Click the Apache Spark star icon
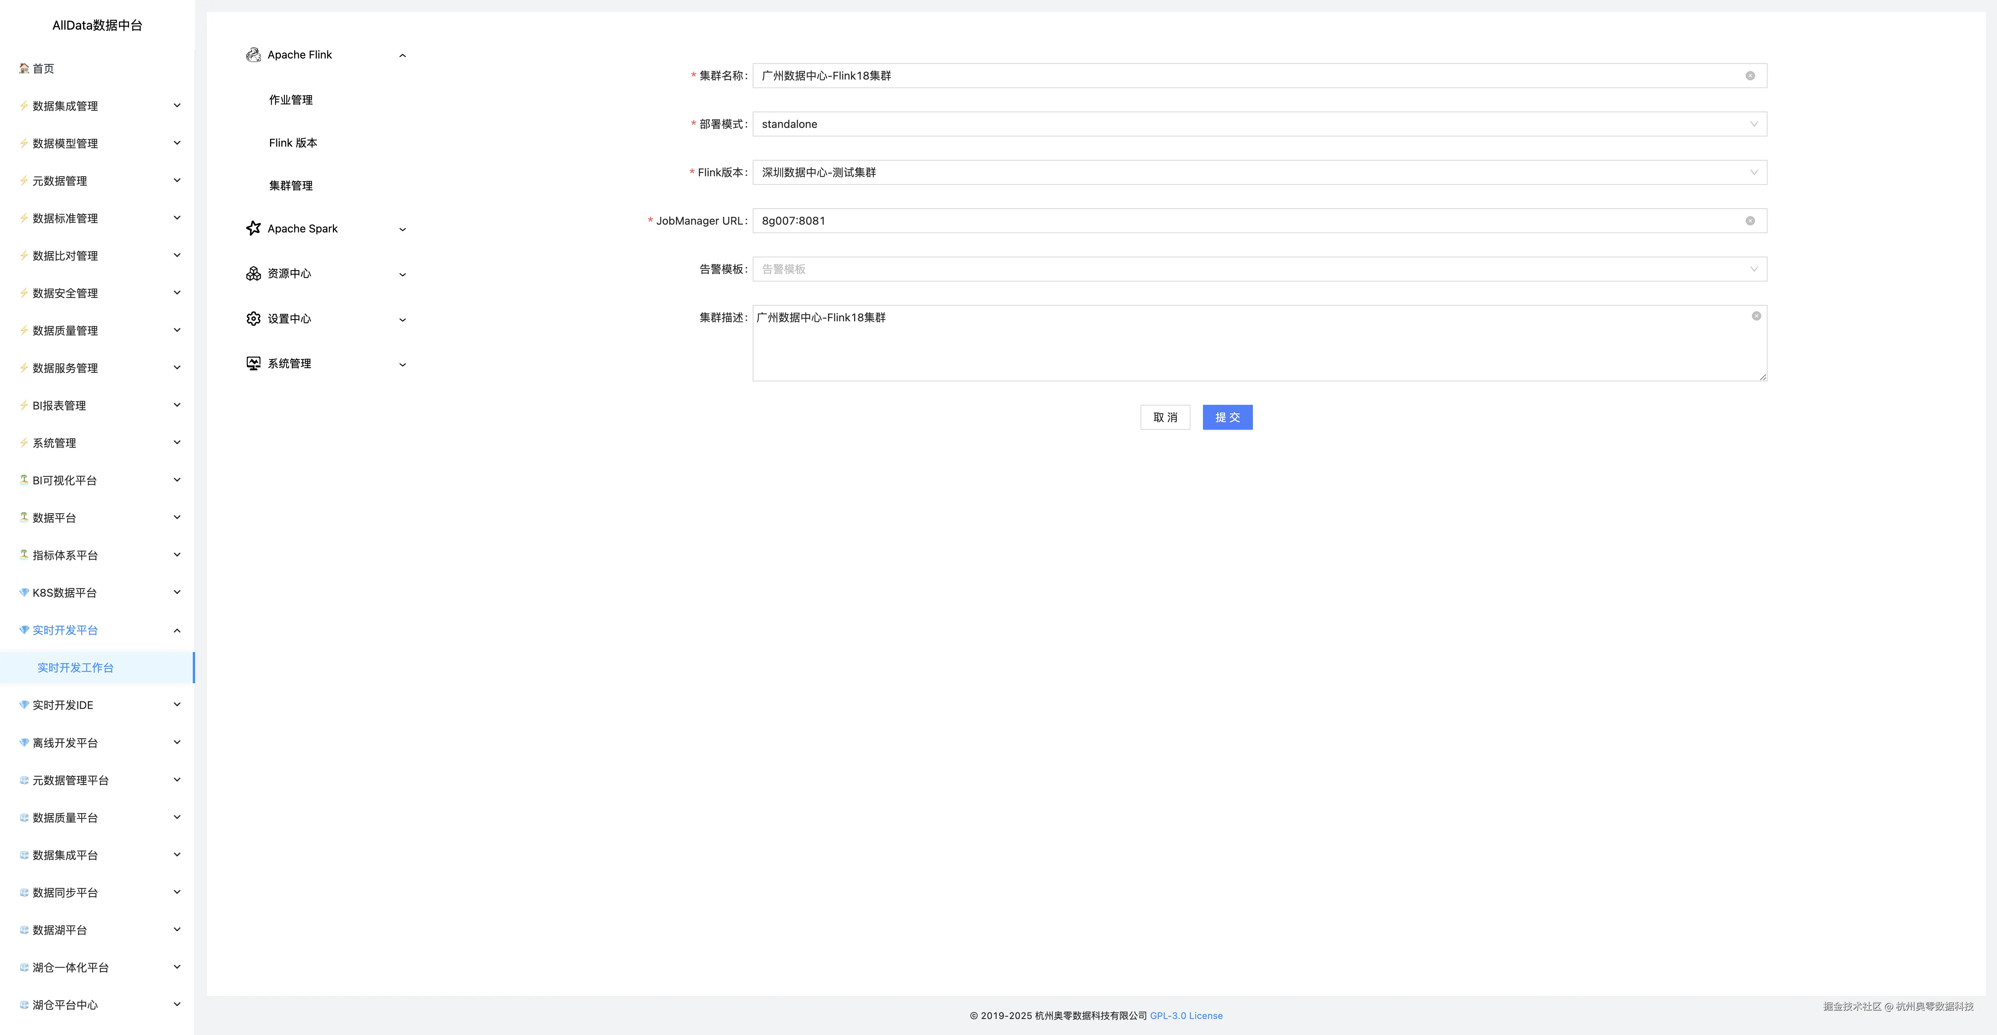 point(253,229)
